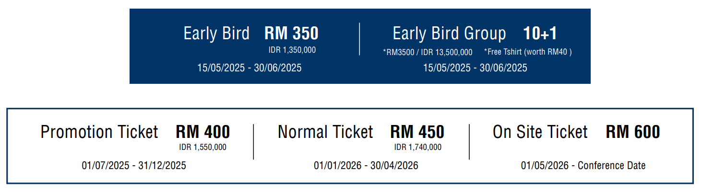Click the Early Bird Group heading
This screenshot has width=702, height=193.
point(449,34)
